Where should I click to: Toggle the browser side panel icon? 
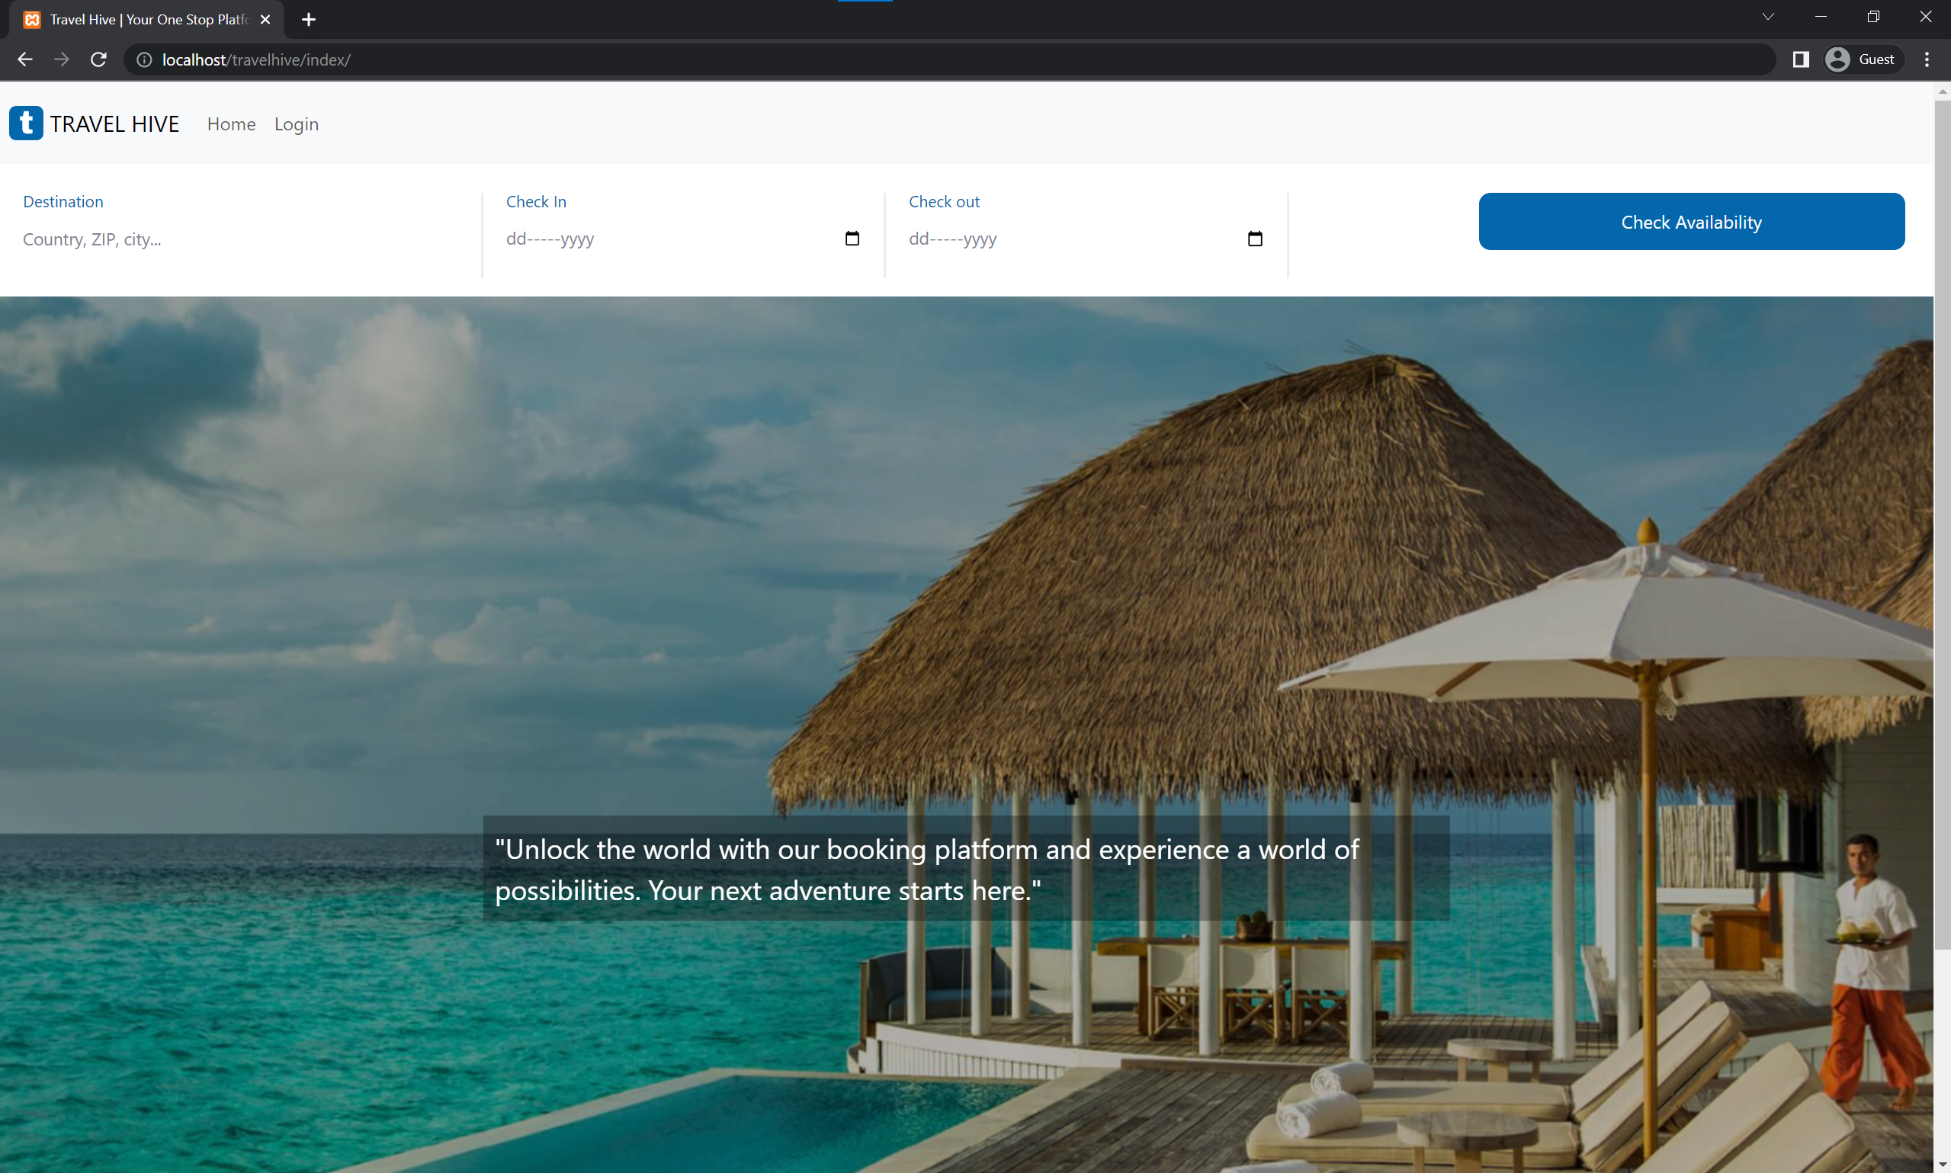tap(1800, 60)
